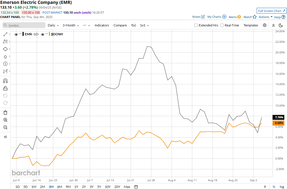Select the Max time range

click(127, 186)
